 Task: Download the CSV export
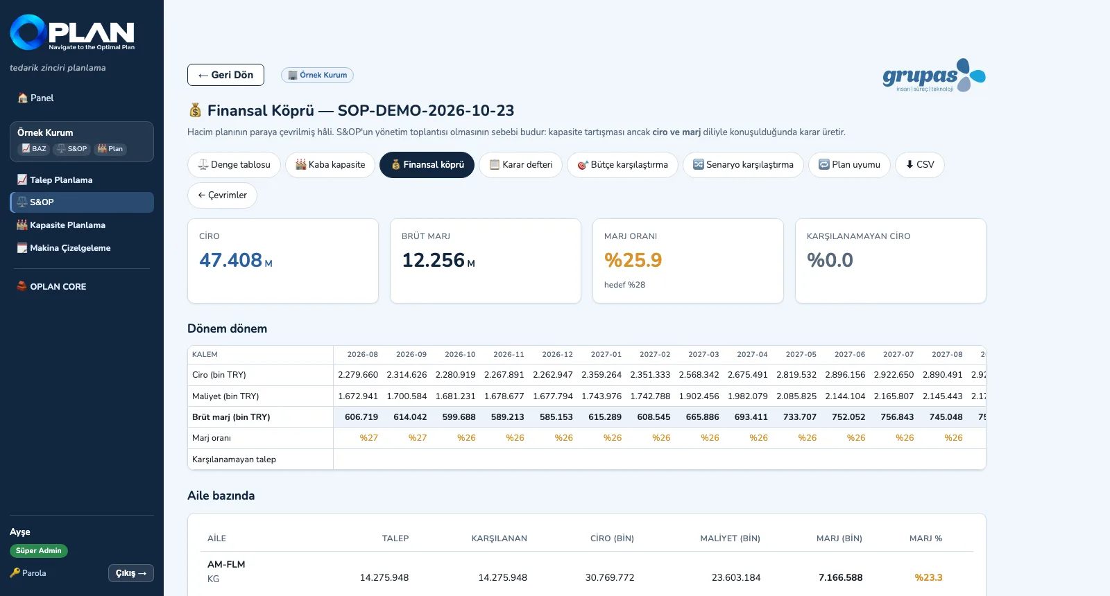point(920,164)
